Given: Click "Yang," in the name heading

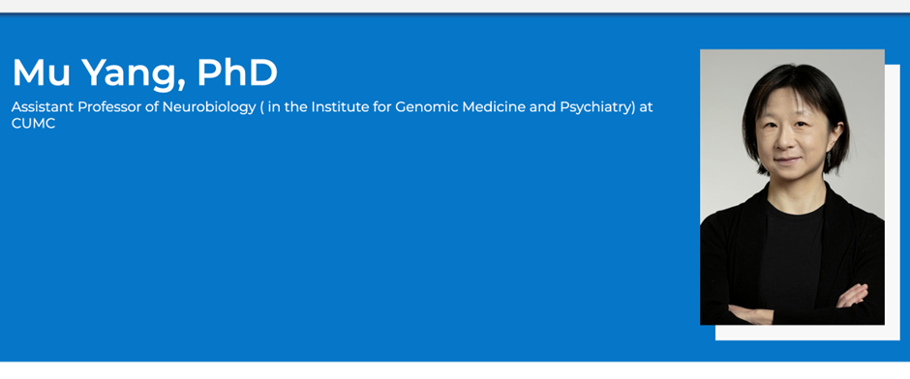Looking at the screenshot, I should click(133, 74).
